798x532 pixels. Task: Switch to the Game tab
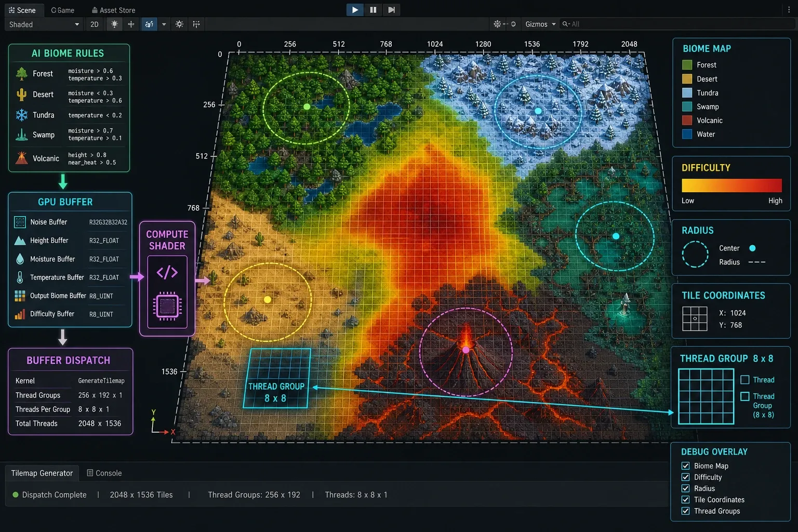tap(63, 10)
